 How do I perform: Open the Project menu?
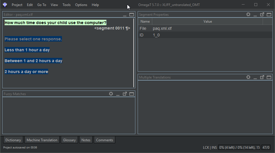(x=17, y=5)
